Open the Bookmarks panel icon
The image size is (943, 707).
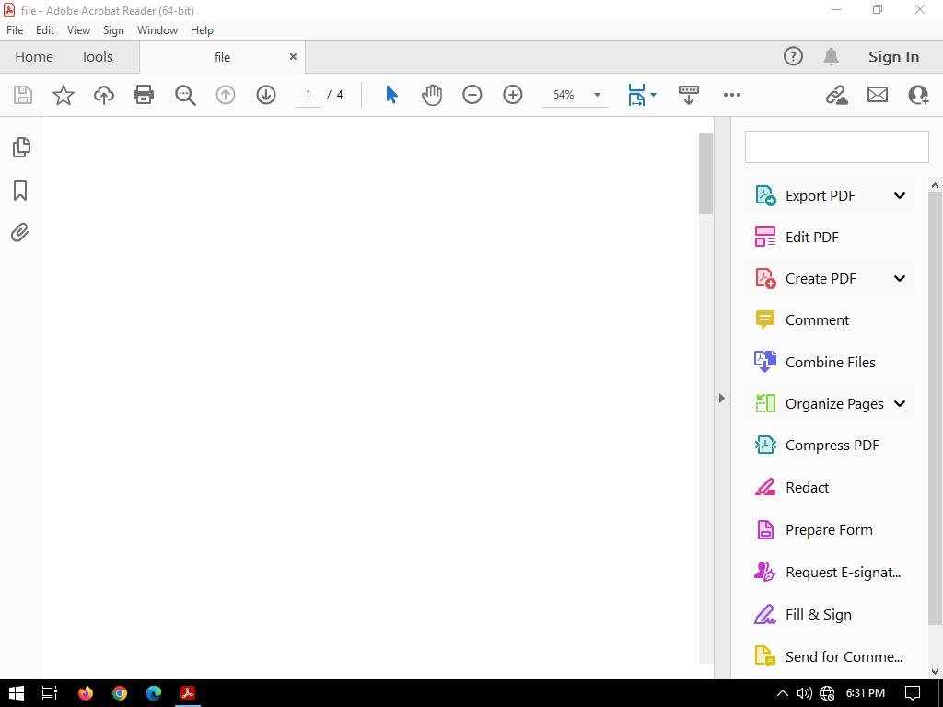pyautogui.click(x=20, y=191)
